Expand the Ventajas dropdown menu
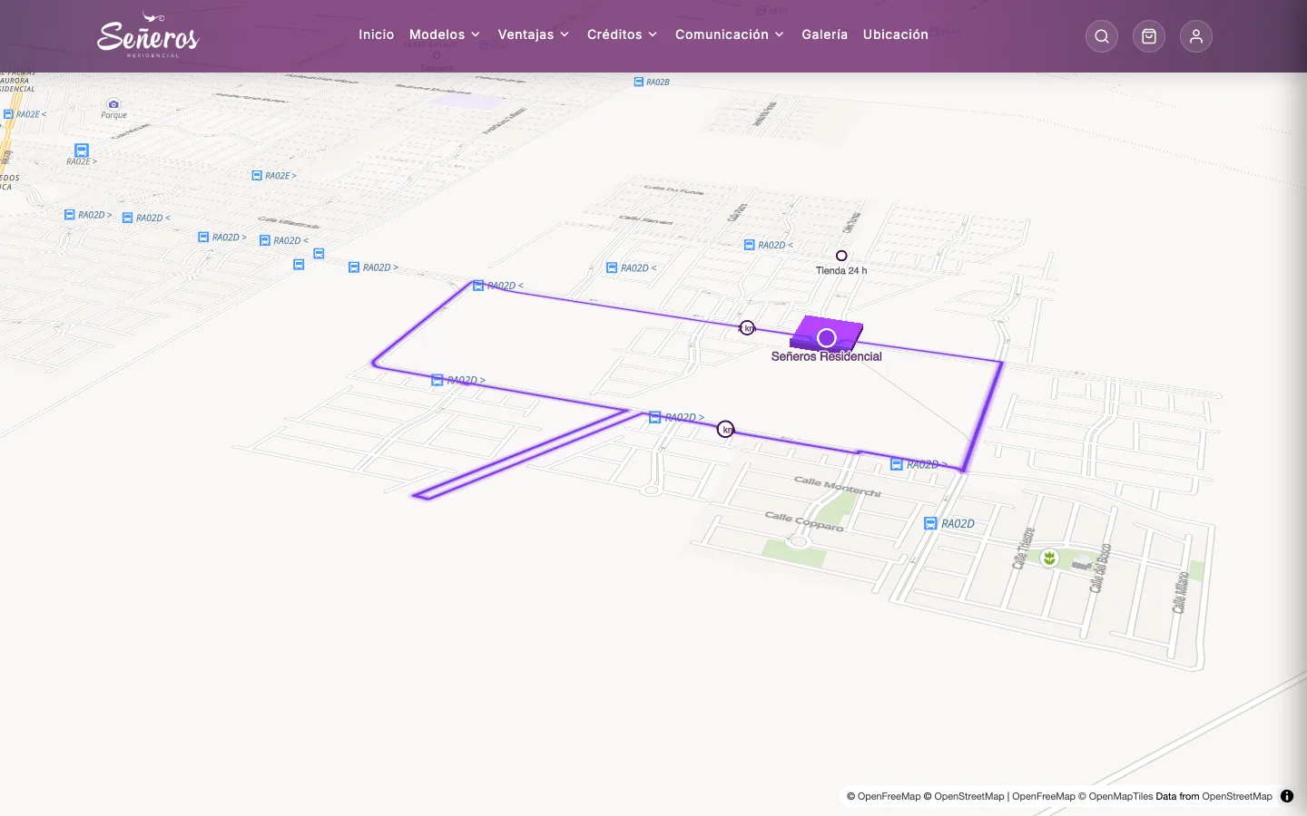The width and height of the screenshot is (1307, 816). tap(534, 34)
